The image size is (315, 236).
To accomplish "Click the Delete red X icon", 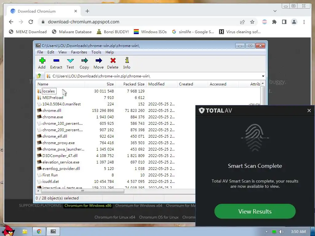I will coord(113,63).
